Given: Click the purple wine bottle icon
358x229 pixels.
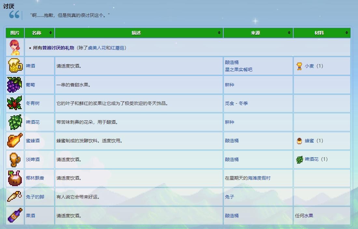Looking at the screenshot, I should (15, 215).
